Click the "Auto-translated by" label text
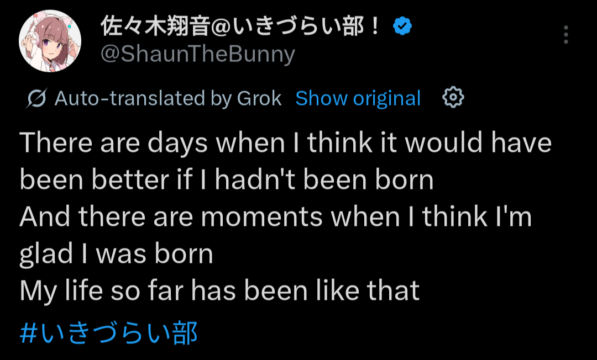This screenshot has height=360, width=597. (x=143, y=98)
